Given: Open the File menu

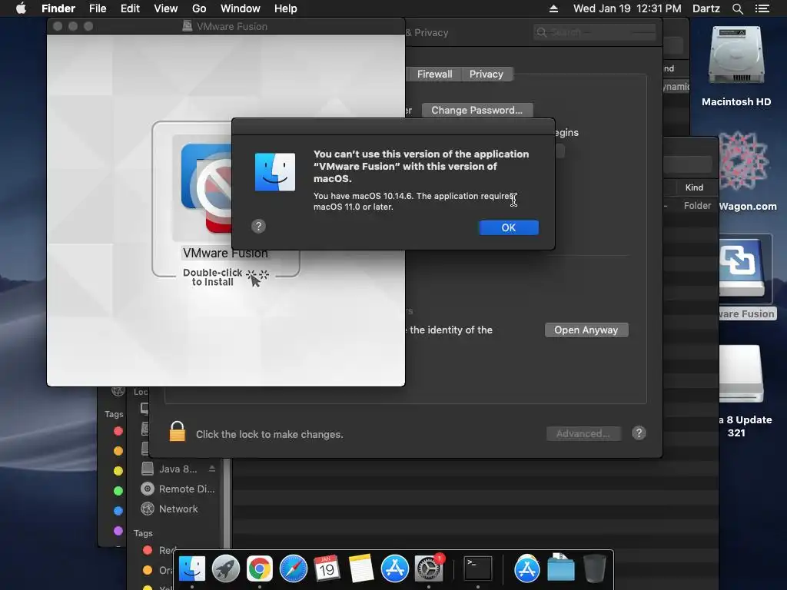Looking at the screenshot, I should point(98,8).
